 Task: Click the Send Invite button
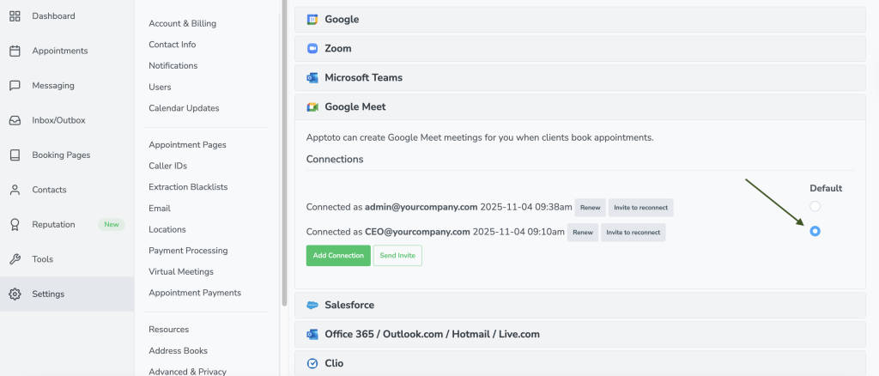(x=397, y=256)
